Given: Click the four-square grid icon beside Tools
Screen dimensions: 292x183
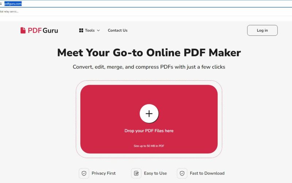Looking at the screenshot, I should coord(81,30).
